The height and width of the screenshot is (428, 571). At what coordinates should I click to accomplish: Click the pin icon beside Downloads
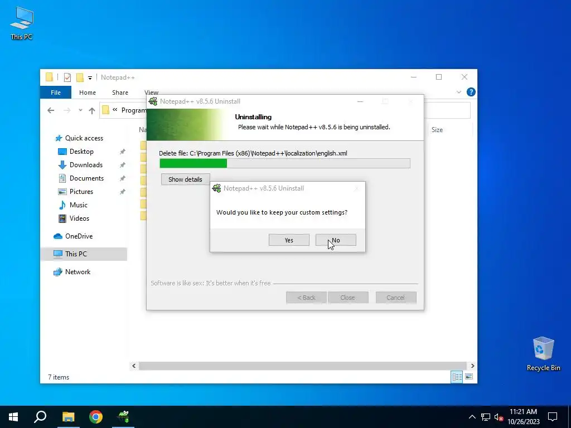[122, 165]
